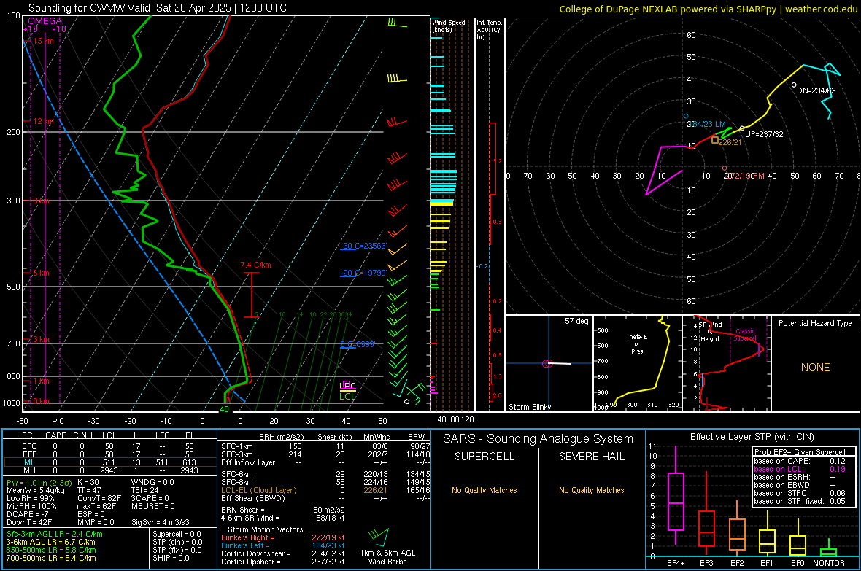Click the SFC-1km SRH row
The image size is (861, 571).
click(x=325, y=446)
